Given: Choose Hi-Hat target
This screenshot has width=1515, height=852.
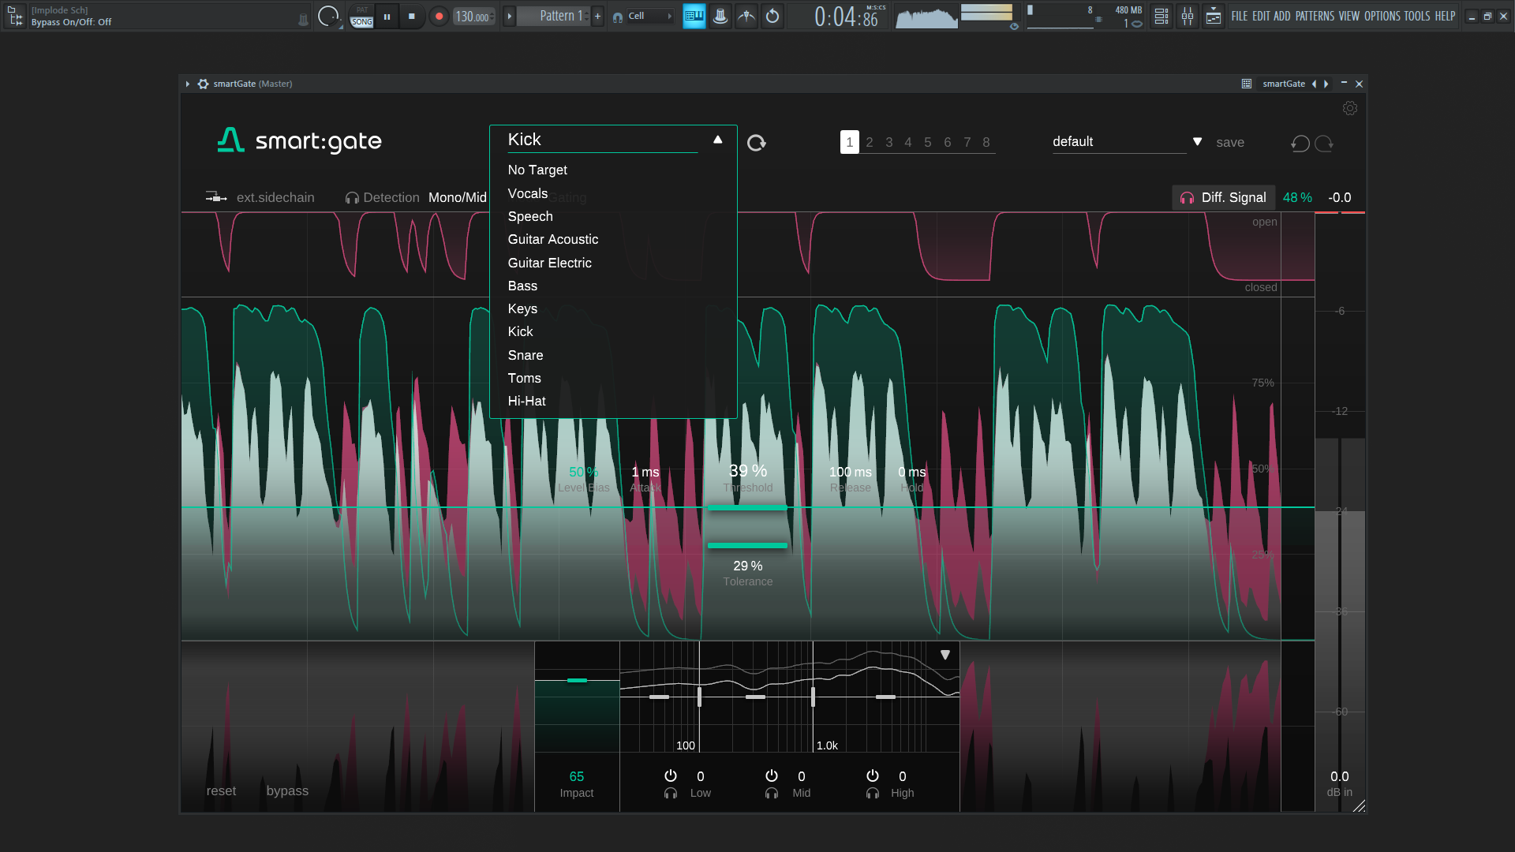Looking at the screenshot, I should (526, 401).
